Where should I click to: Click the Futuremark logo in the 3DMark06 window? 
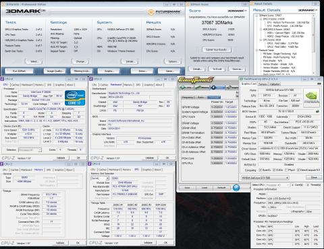coord(165,11)
